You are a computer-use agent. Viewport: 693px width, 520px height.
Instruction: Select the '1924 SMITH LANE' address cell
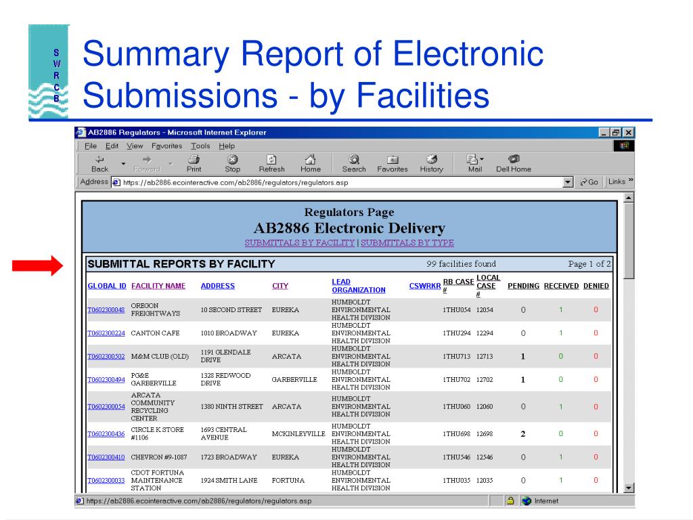tap(229, 480)
